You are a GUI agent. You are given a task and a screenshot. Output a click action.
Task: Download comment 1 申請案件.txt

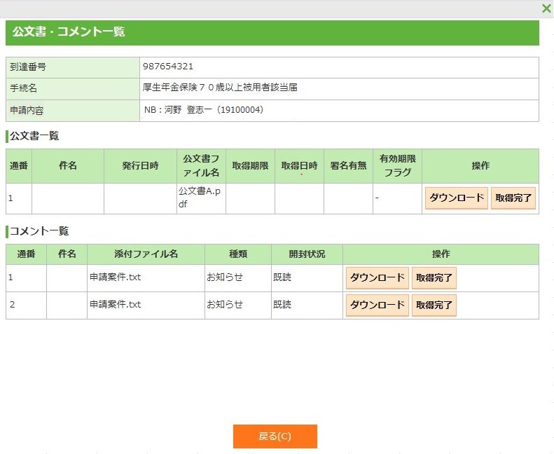point(378,278)
